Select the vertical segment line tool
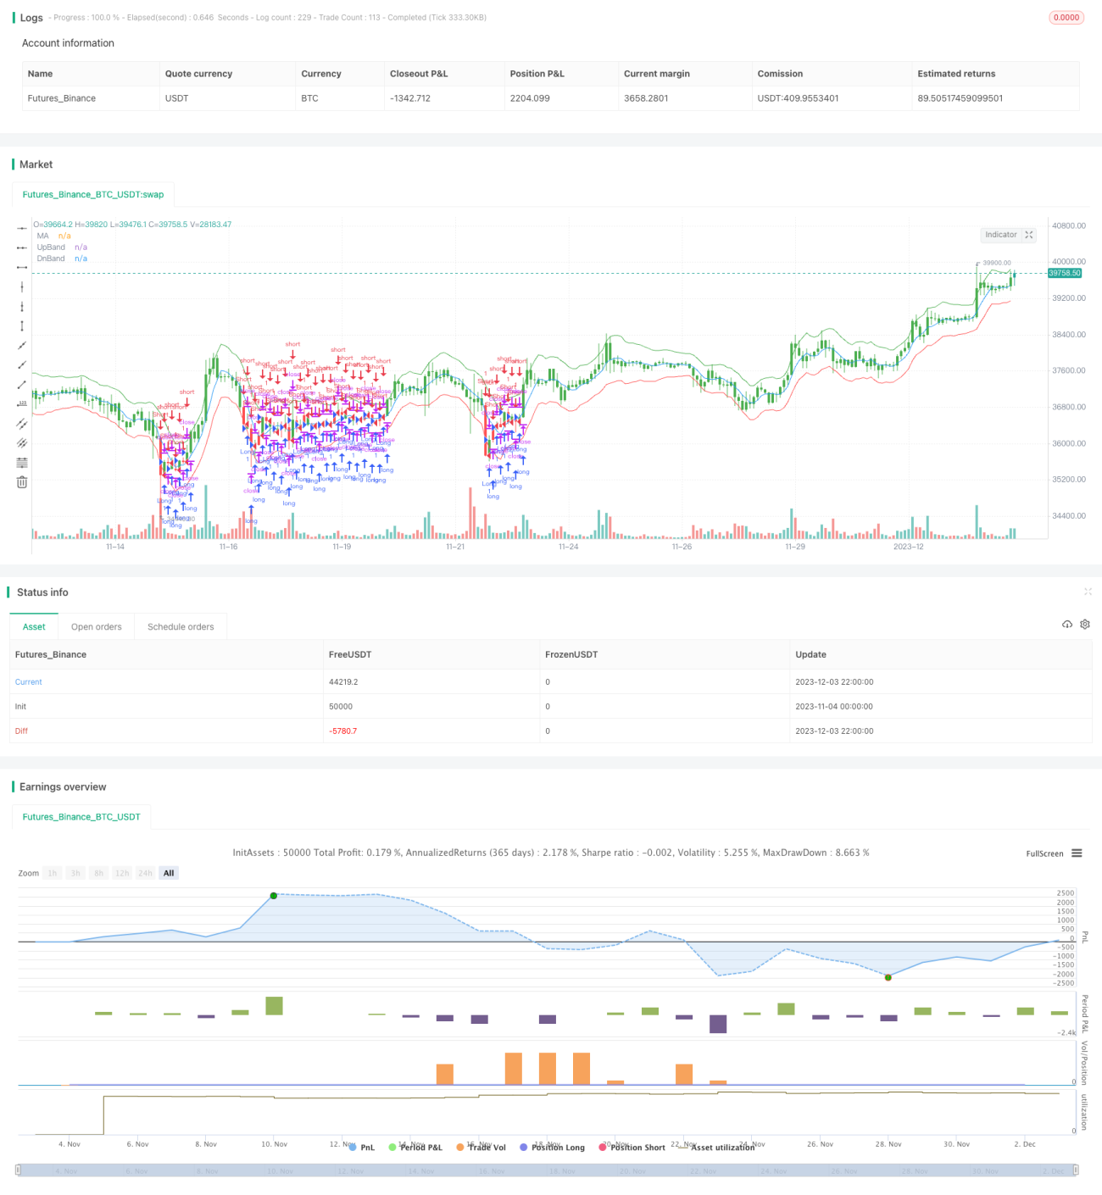The image size is (1102, 1195). pos(22,326)
